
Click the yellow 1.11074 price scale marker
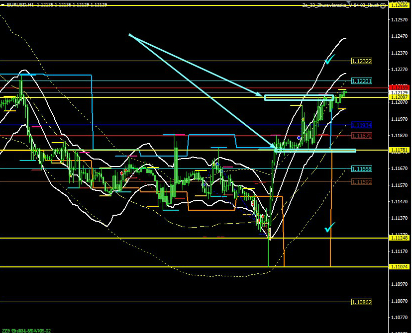click(399, 267)
